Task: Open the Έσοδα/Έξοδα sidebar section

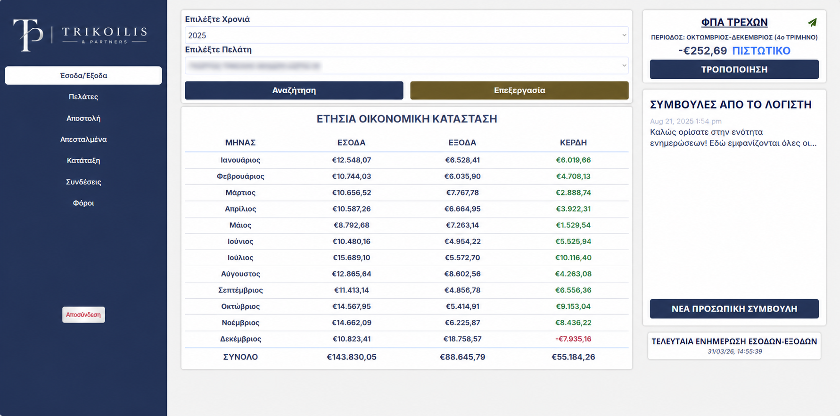Action: coord(83,75)
